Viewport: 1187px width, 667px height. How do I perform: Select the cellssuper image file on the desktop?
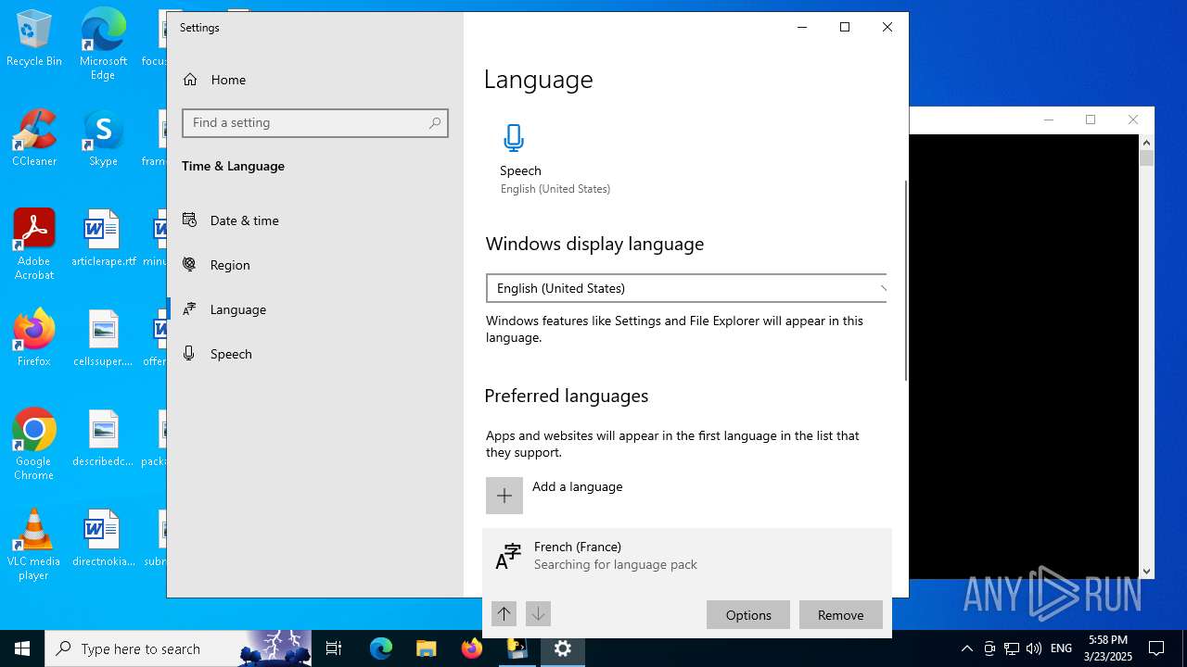point(103,338)
